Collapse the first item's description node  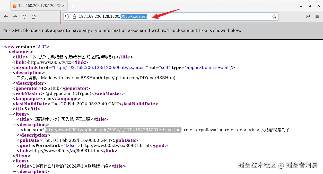14,125
